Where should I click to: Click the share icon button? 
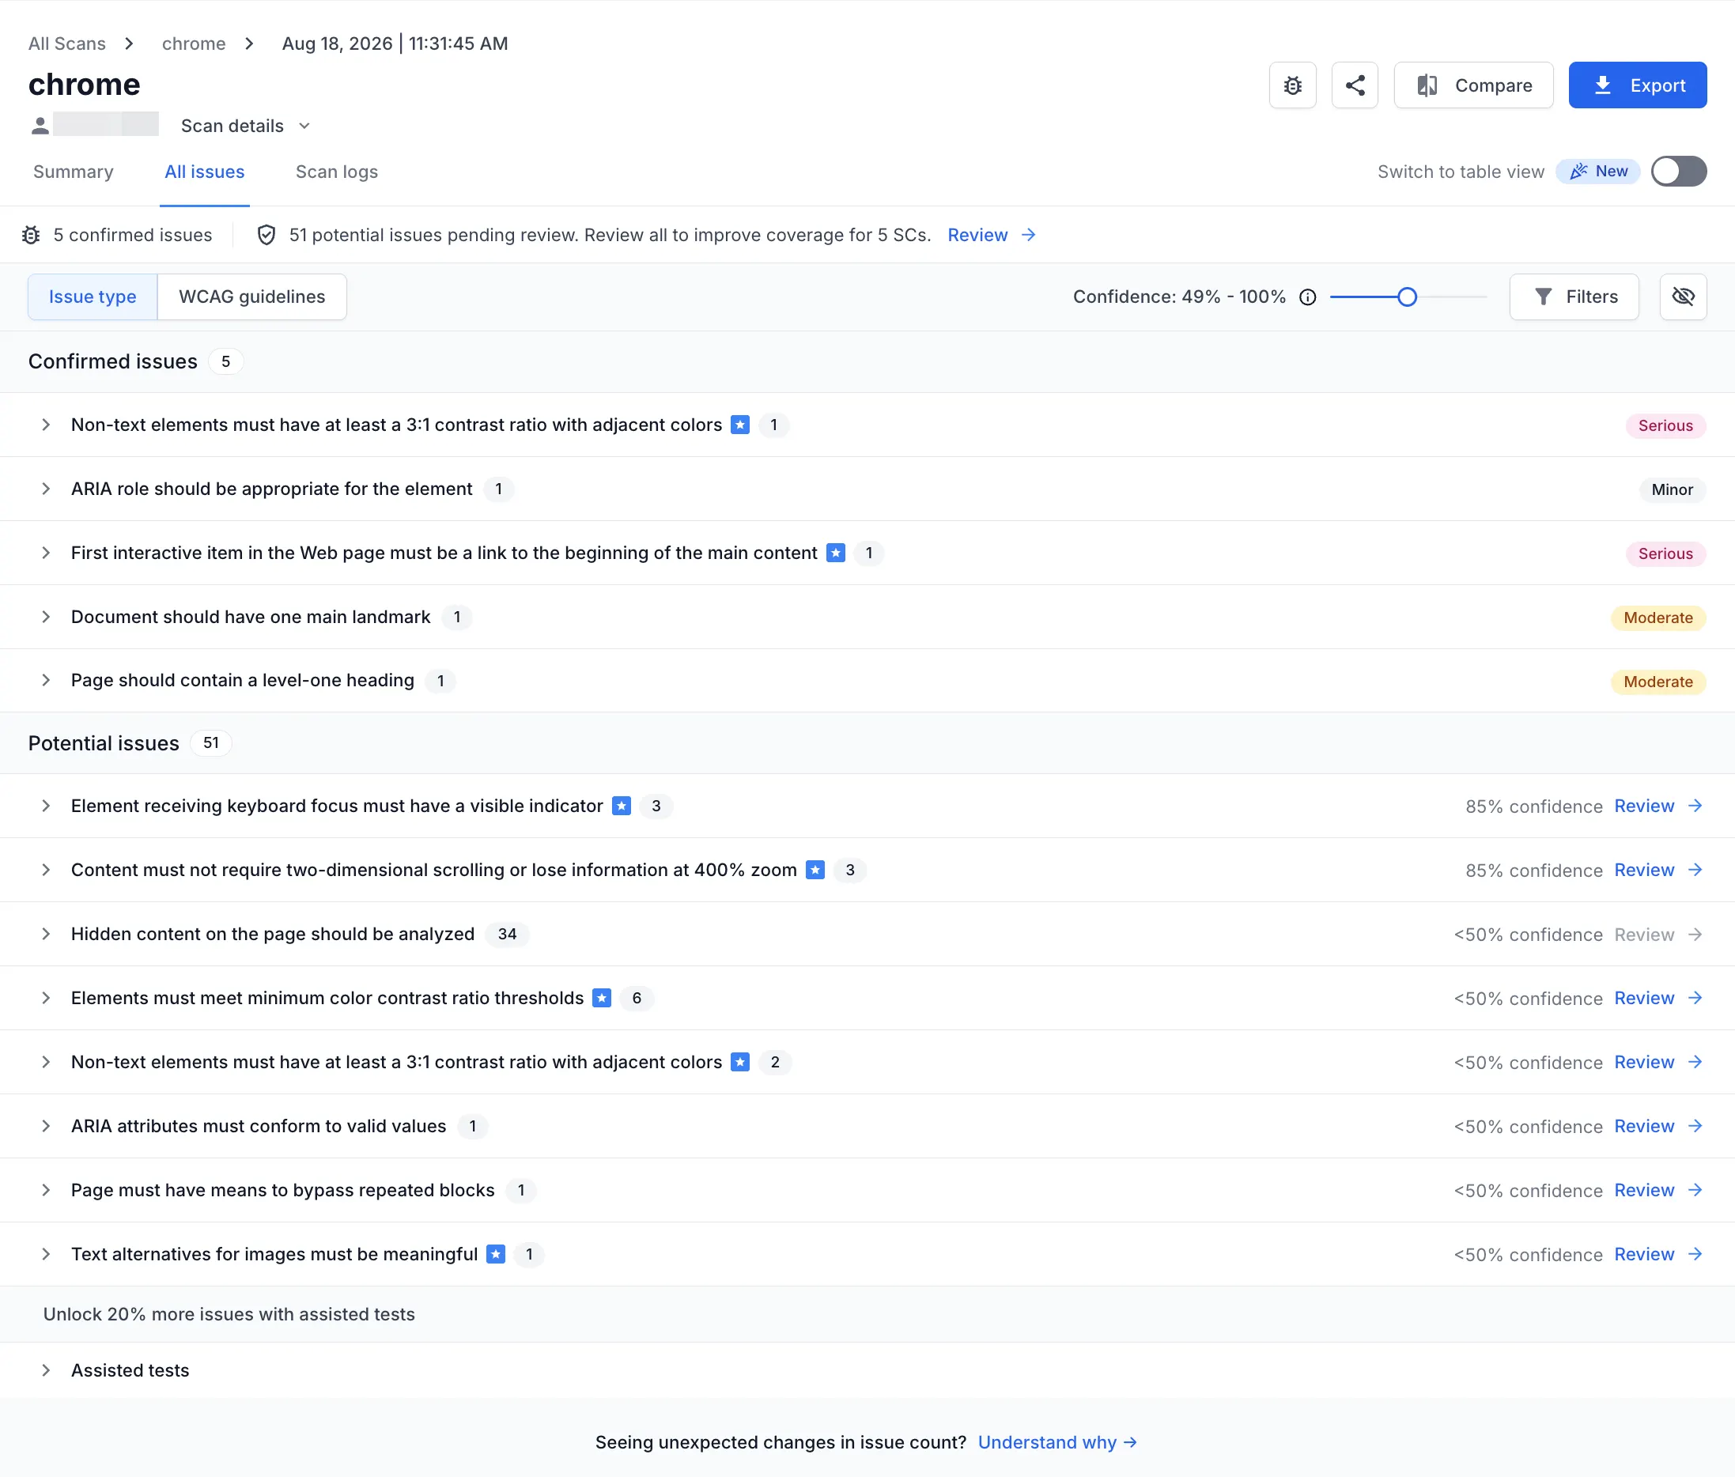tap(1355, 85)
